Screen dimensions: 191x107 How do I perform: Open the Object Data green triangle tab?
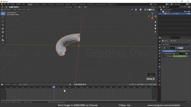click(160, 78)
